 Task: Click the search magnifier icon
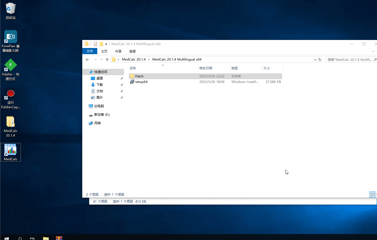(x=375, y=60)
